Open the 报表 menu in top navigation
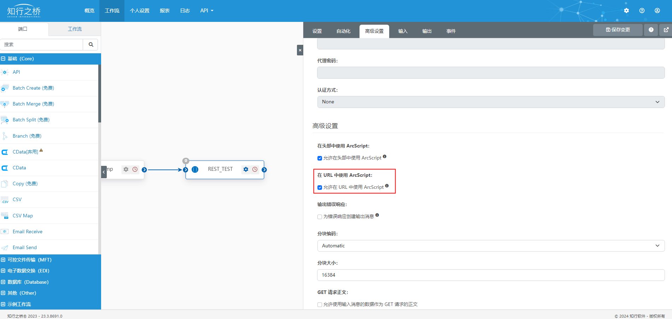 point(164,11)
